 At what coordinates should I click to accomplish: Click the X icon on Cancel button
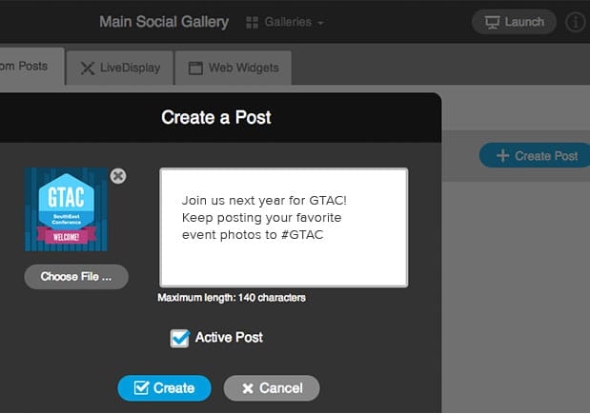pos(248,388)
